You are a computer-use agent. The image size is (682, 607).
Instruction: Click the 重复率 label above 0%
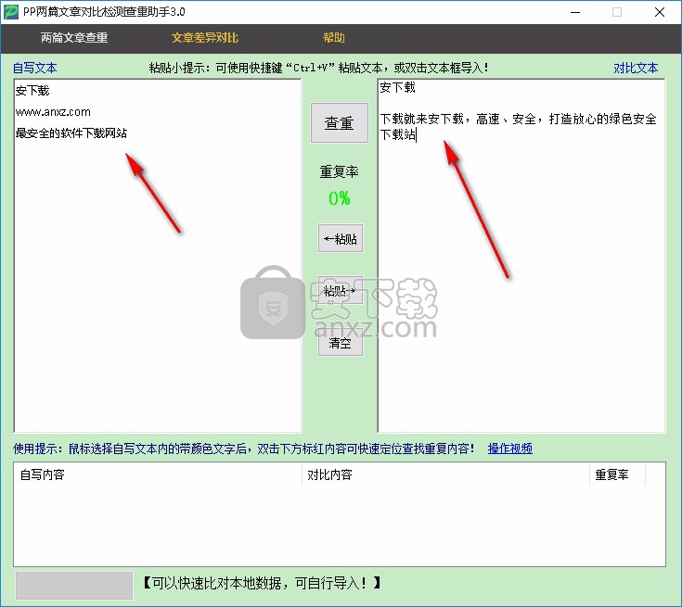coord(340,171)
